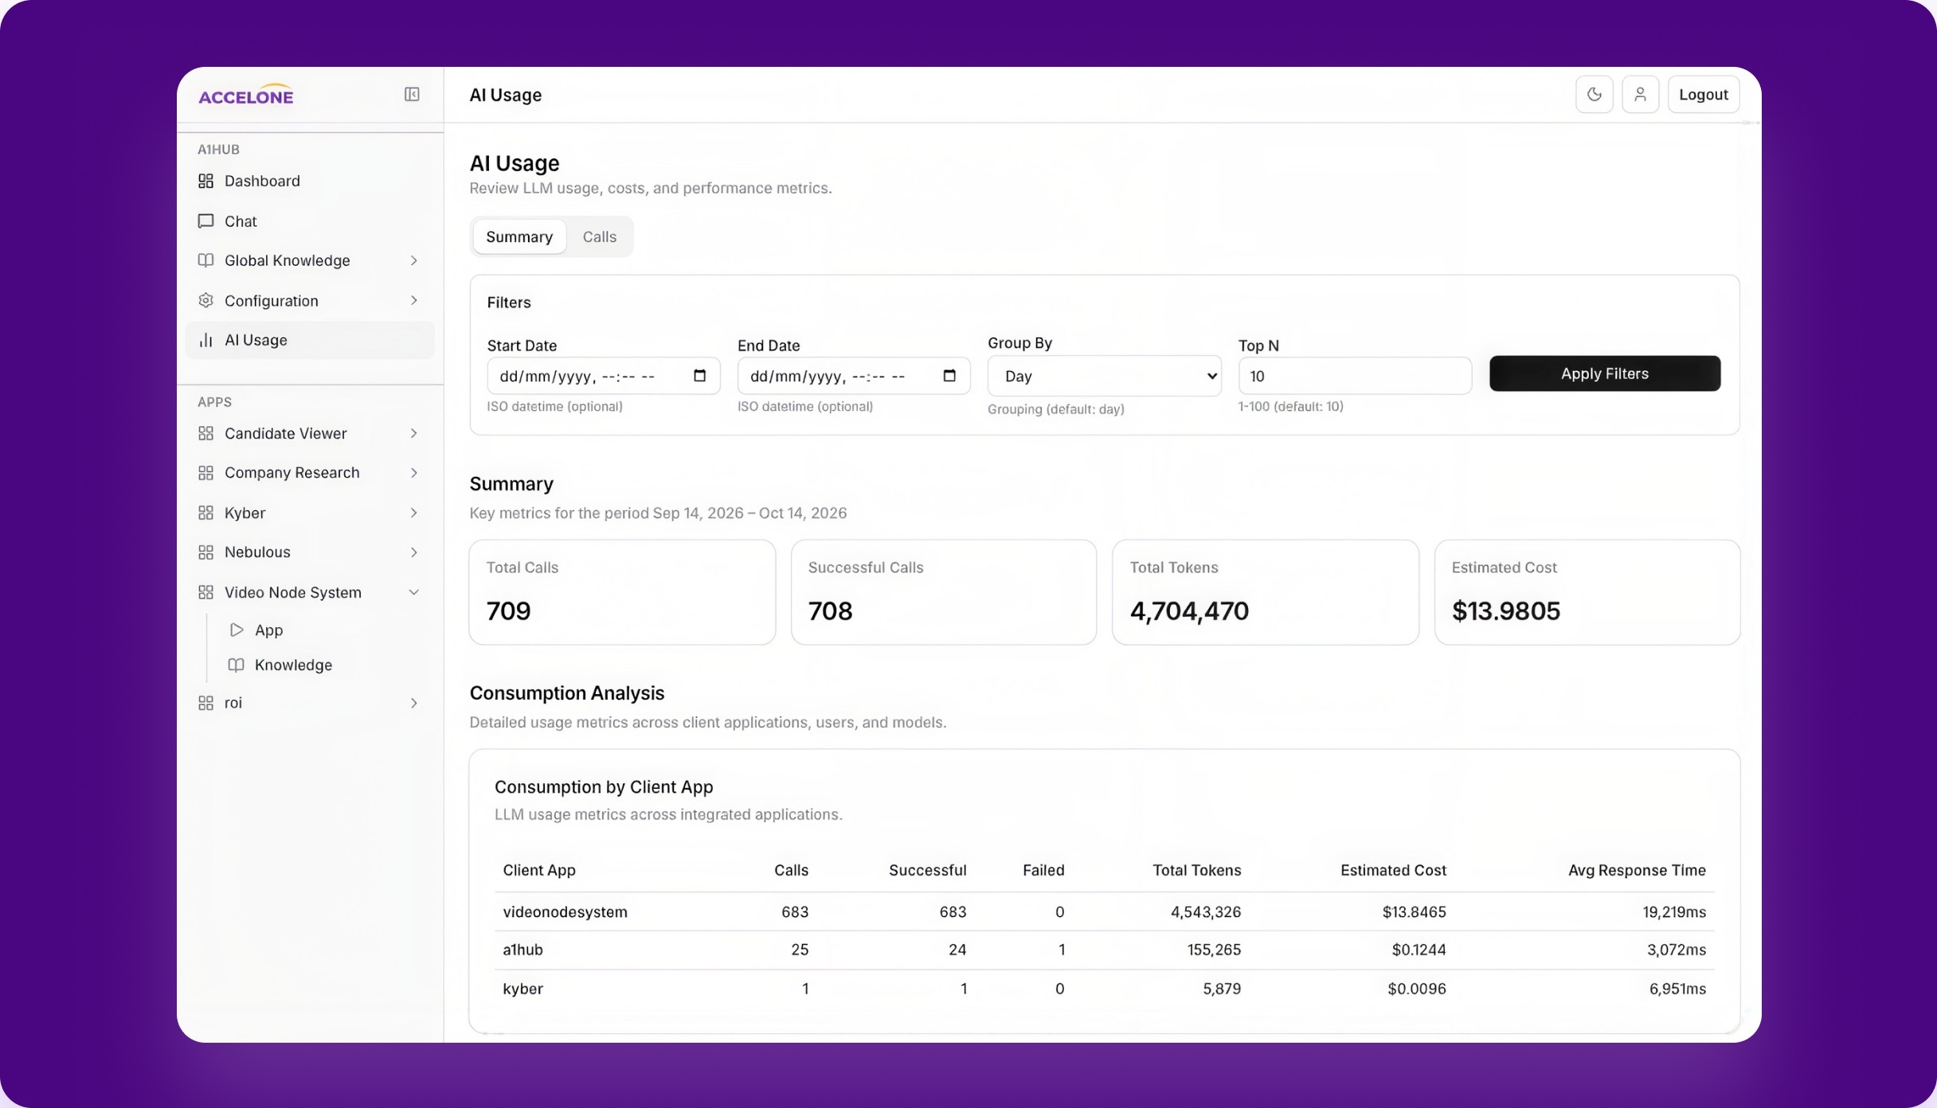The width and height of the screenshot is (1937, 1108).
Task: Click the Logout button
Action: [1704, 95]
